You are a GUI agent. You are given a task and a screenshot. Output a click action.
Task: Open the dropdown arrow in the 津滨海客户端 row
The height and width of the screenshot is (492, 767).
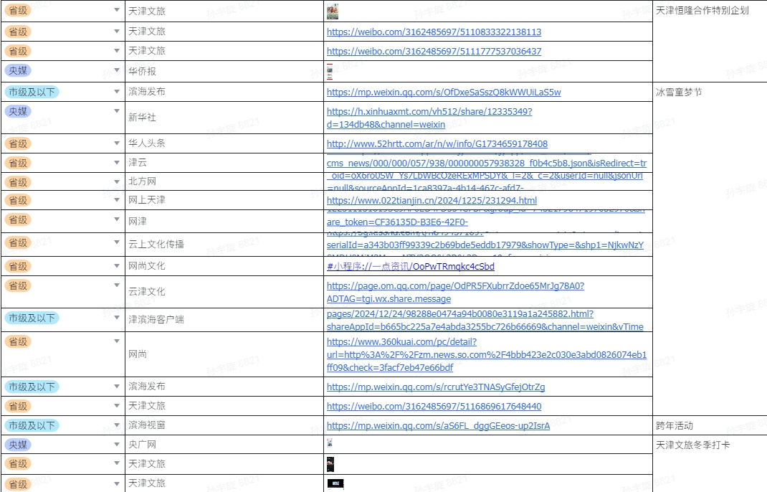pos(116,318)
